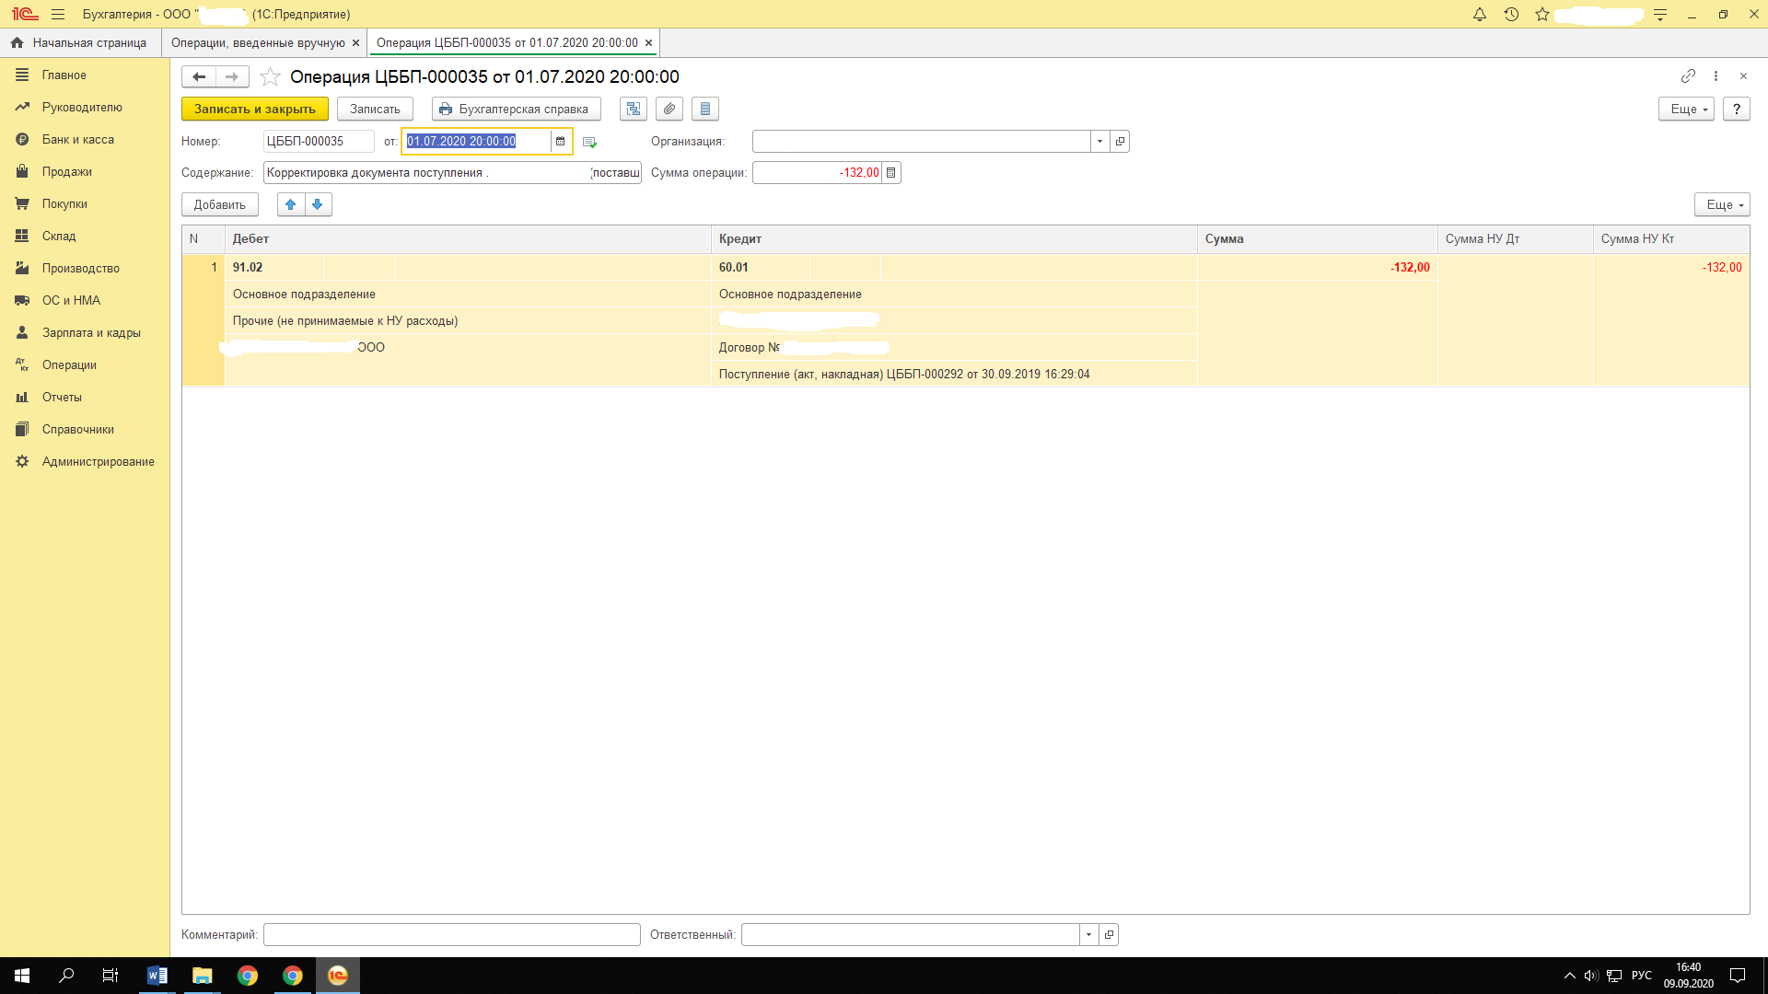Viewport: 1768px width, 994px height.
Task: Move row up with blue arrow
Action: click(x=291, y=204)
